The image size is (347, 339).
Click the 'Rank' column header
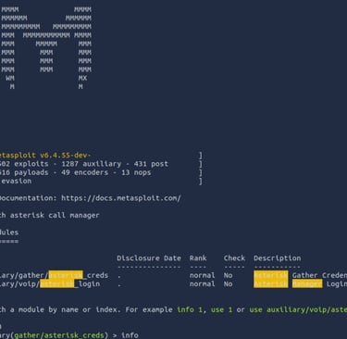(x=198, y=257)
